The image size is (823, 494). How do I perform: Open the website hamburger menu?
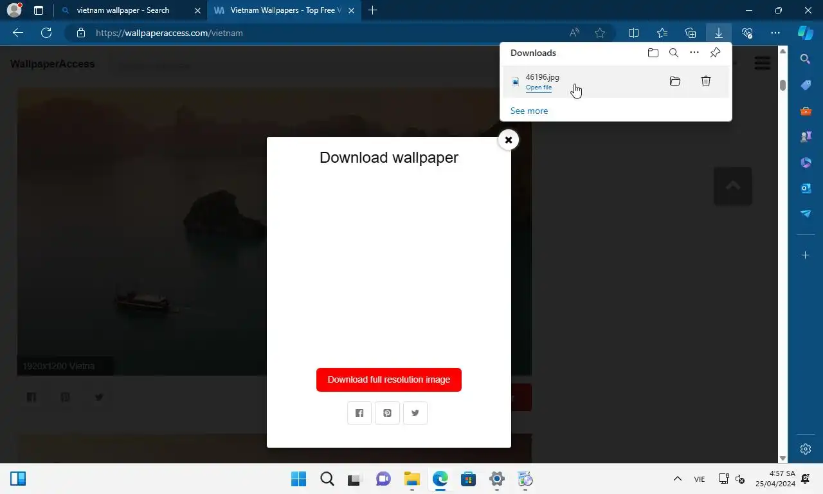click(763, 63)
